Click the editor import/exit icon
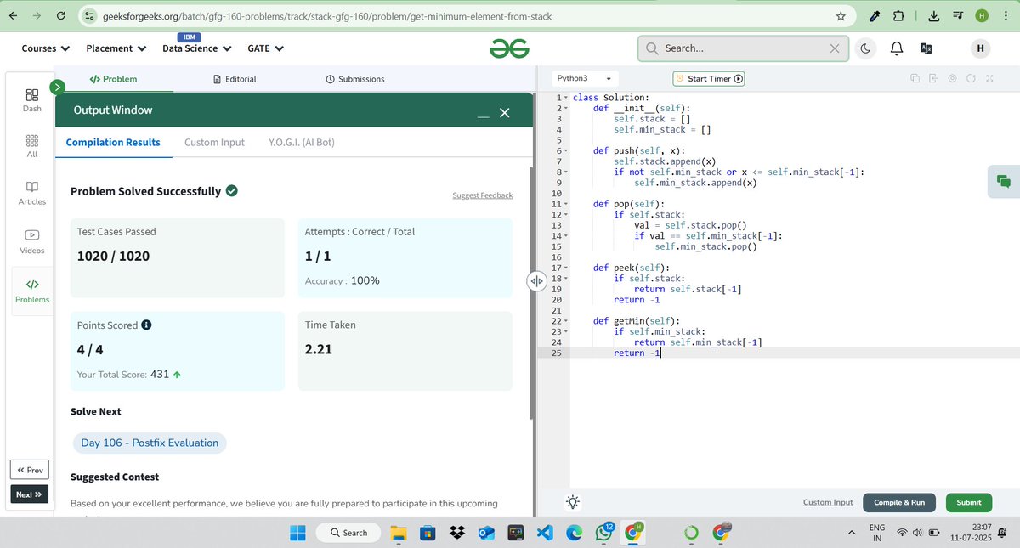This screenshot has width=1020, height=548. [933, 78]
